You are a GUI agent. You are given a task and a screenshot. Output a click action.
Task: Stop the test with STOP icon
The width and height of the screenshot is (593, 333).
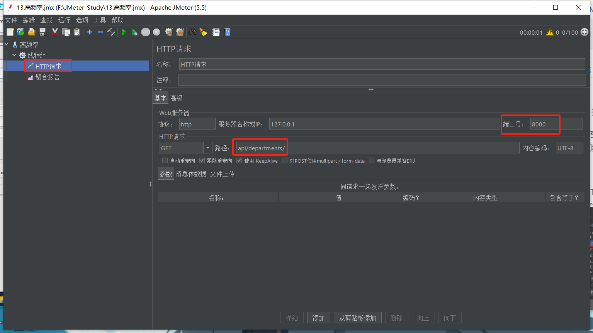point(146,32)
